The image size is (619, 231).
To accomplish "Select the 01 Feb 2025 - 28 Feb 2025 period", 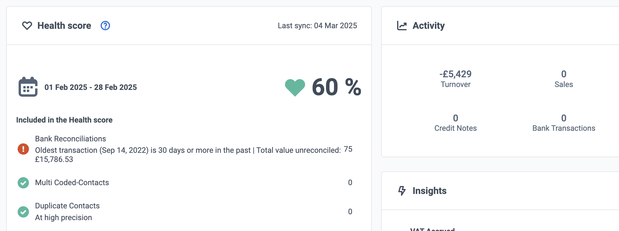I will click(91, 87).
